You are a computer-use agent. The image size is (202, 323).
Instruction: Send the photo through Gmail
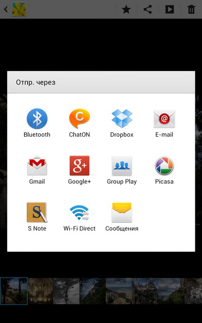click(x=37, y=170)
